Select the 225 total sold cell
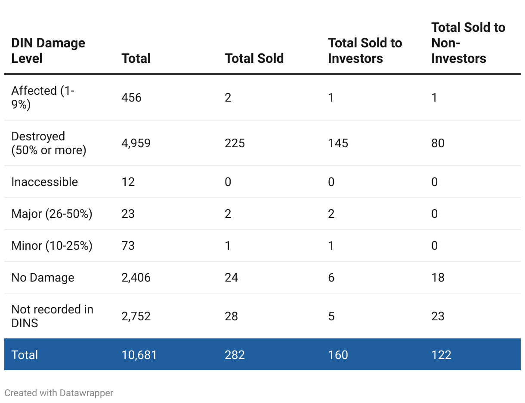This screenshot has width=525, height=403. tap(235, 143)
